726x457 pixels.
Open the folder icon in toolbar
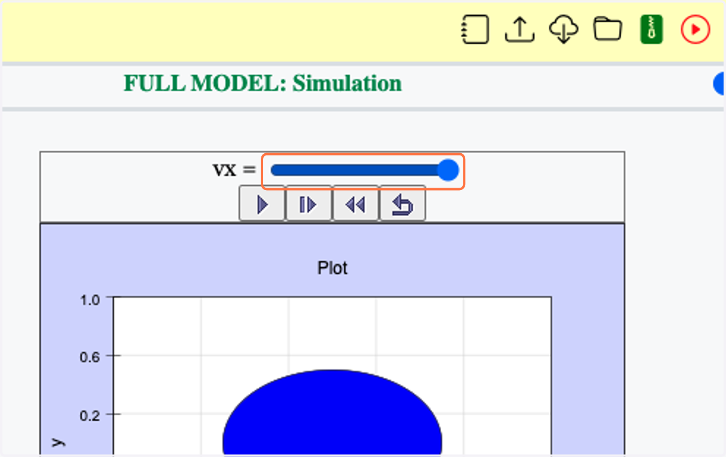click(607, 29)
